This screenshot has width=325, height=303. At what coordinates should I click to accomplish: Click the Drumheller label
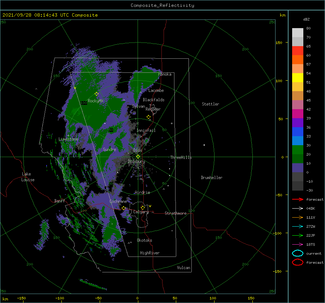[212, 178]
